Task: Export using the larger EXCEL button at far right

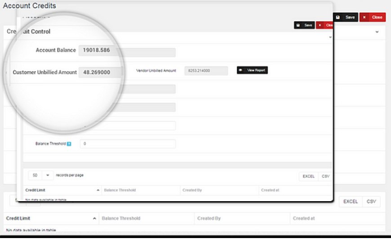Action: (350, 202)
